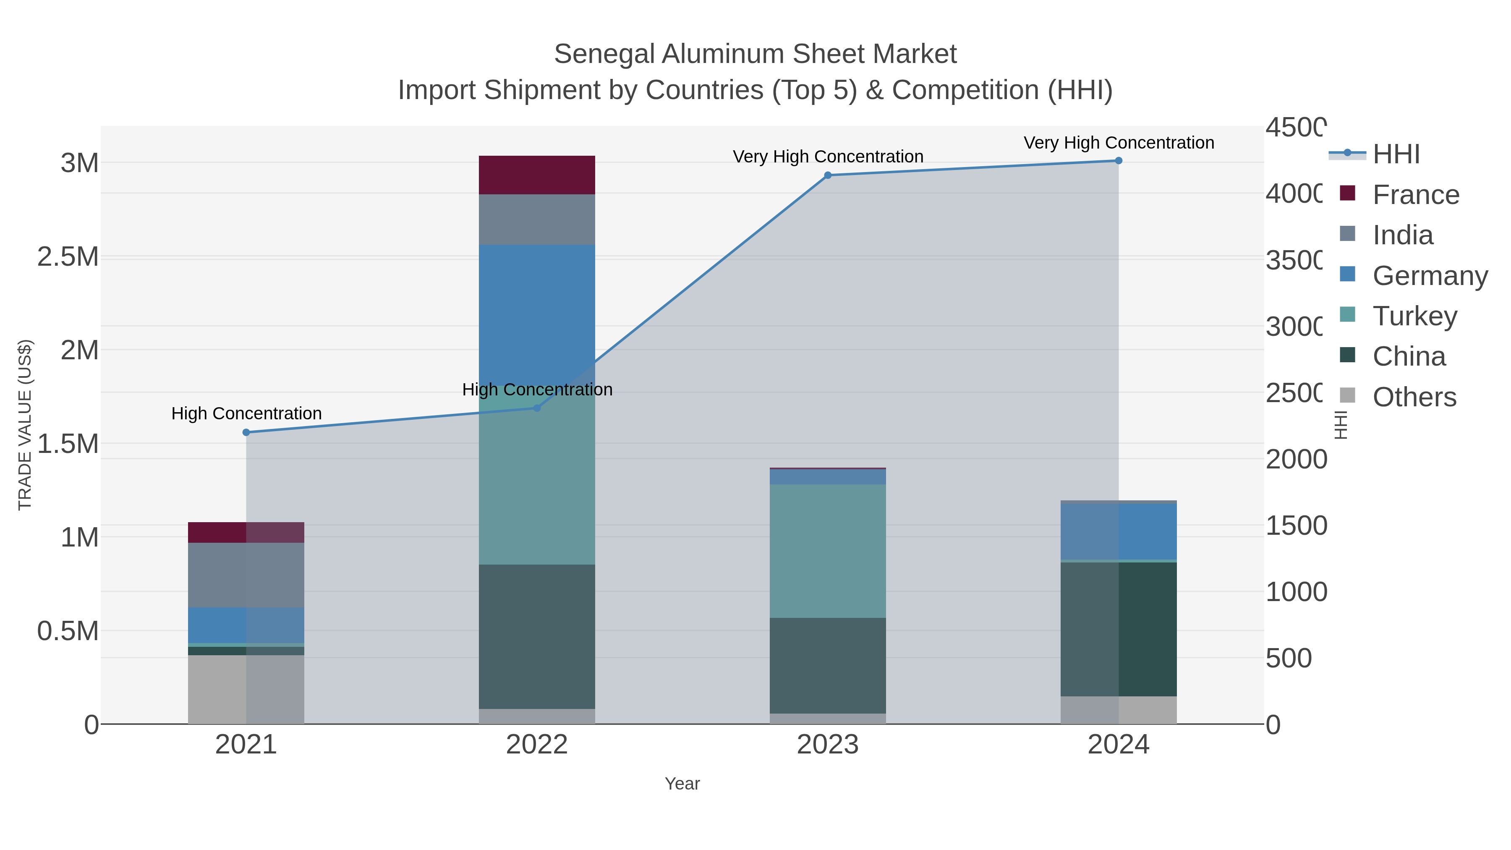Toggle the France legend entry
The height and width of the screenshot is (850, 1511).
(x=1399, y=195)
